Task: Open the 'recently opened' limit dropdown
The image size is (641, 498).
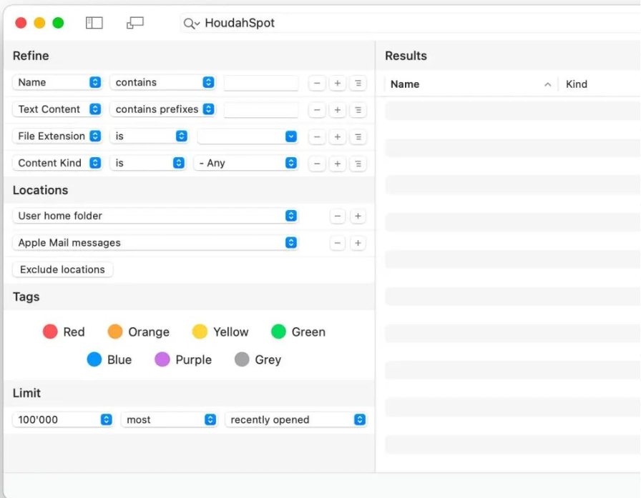Action: pyautogui.click(x=296, y=419)
